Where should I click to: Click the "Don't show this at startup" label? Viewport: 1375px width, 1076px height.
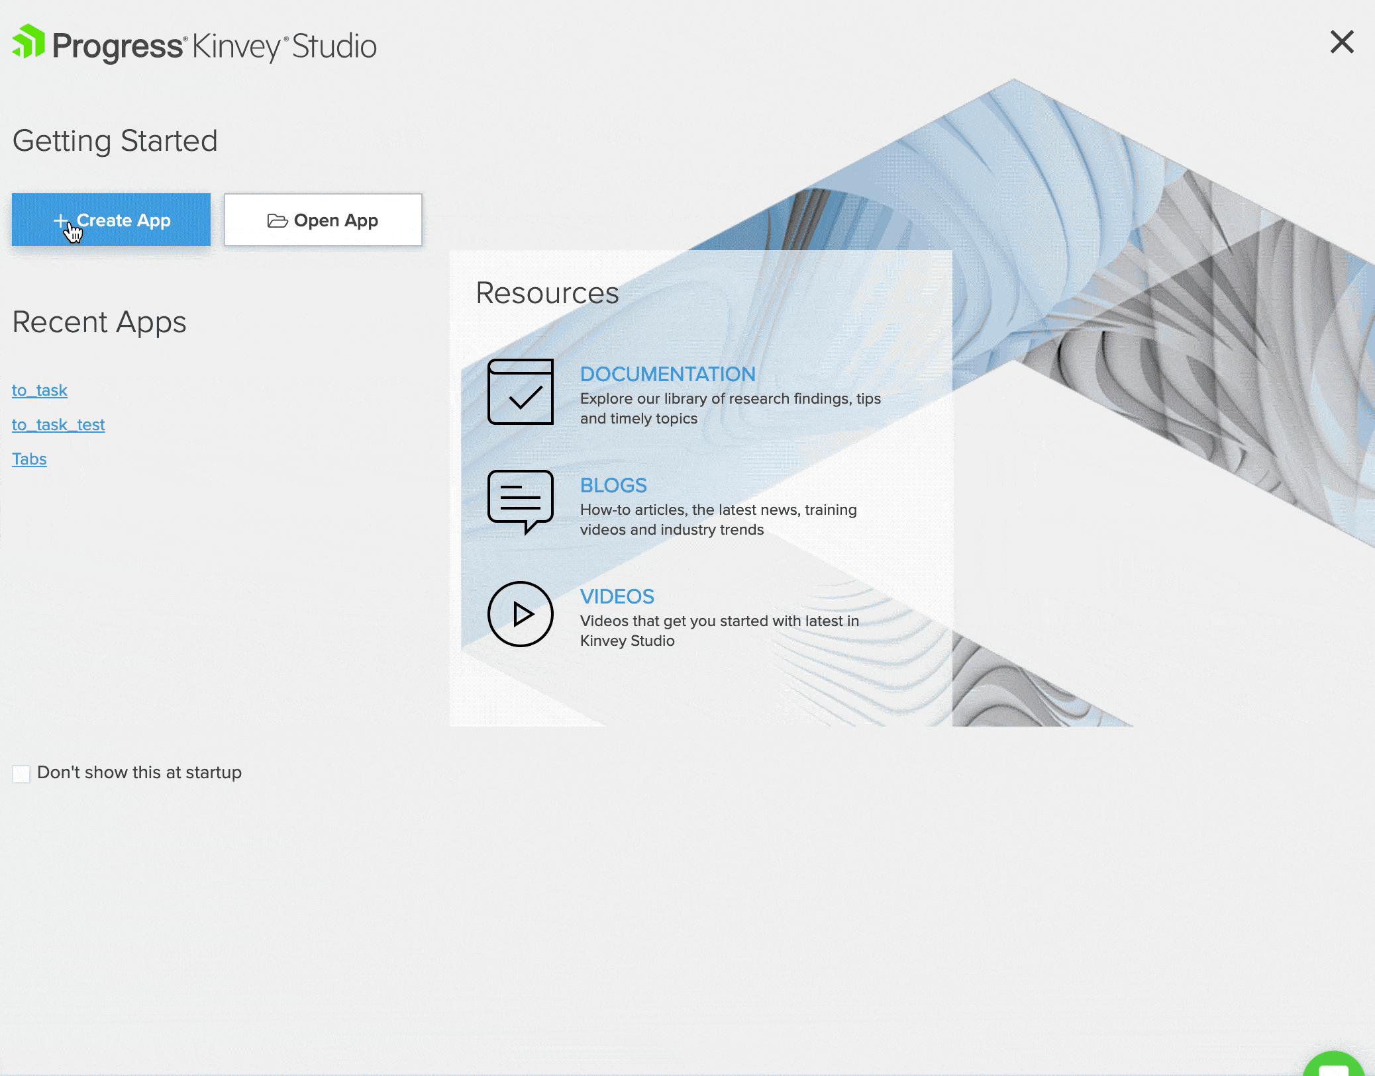tap(139, 772)
